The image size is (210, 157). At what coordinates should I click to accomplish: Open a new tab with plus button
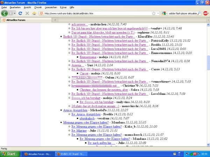(55, 20)
